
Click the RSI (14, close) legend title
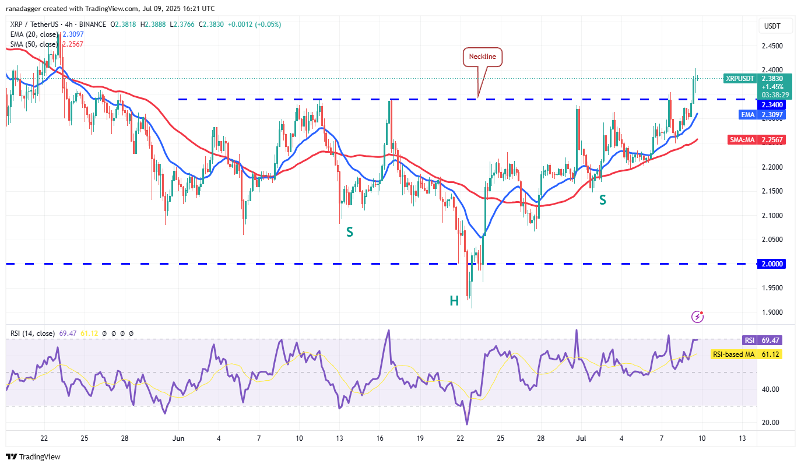pyautogui.click(x=32, y=333)
